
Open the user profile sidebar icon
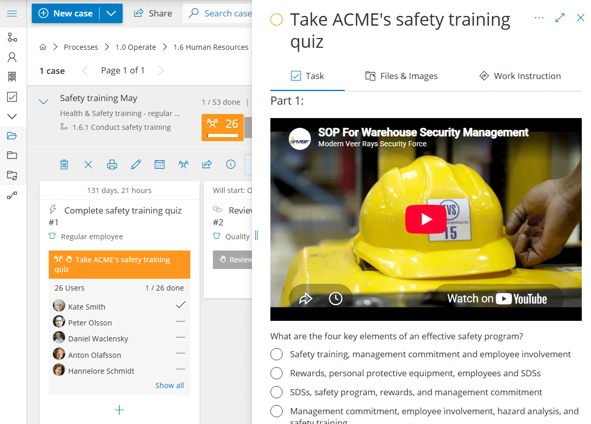[12, 57]
